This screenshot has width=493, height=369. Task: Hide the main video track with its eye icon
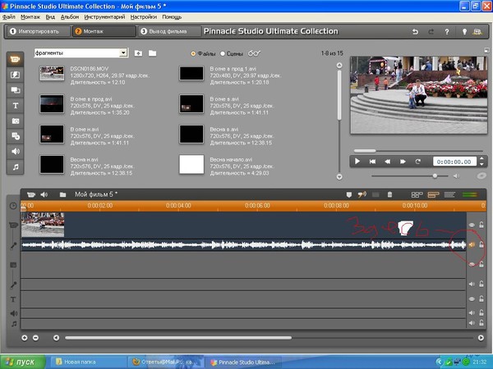(x=472, y=225)
